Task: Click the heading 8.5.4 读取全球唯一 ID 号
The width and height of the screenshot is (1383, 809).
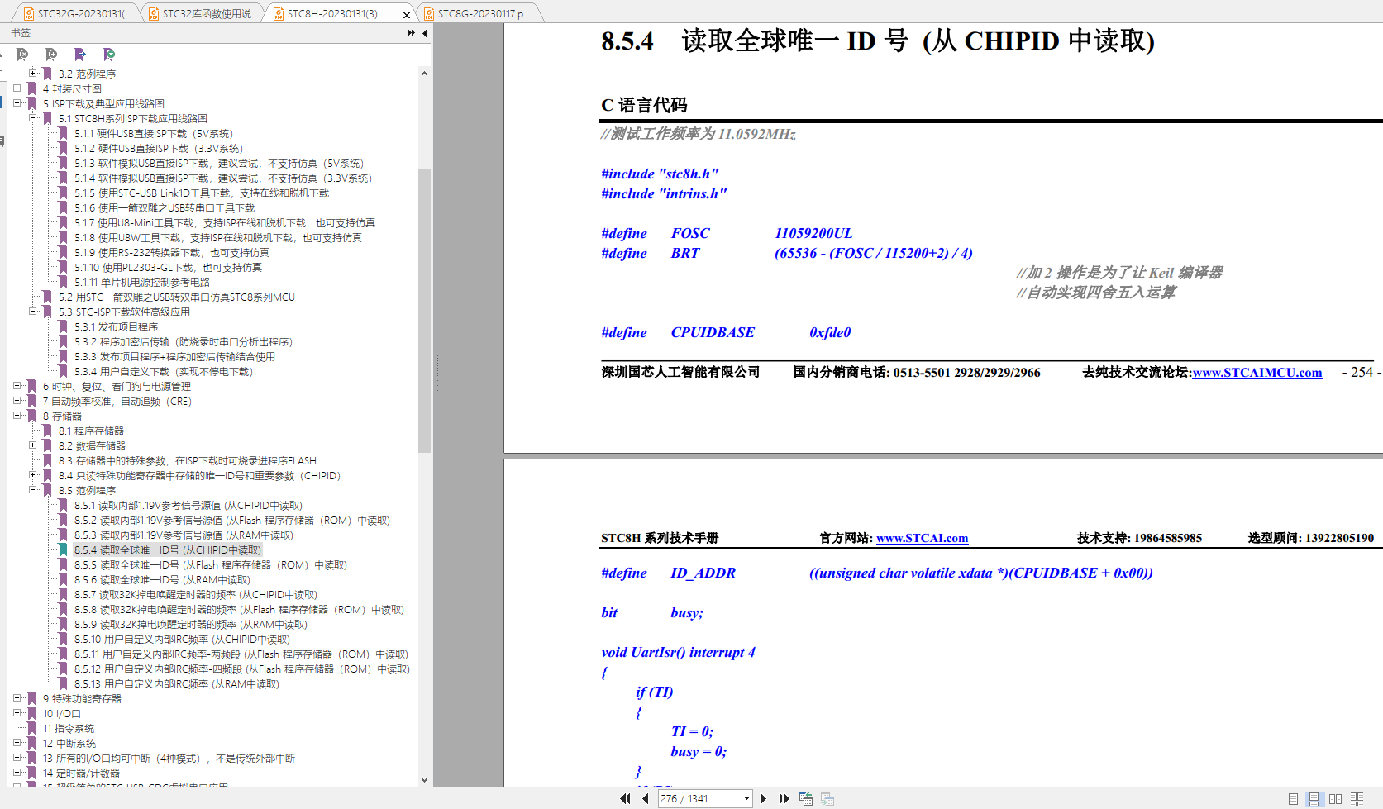Action: (877, 40)
